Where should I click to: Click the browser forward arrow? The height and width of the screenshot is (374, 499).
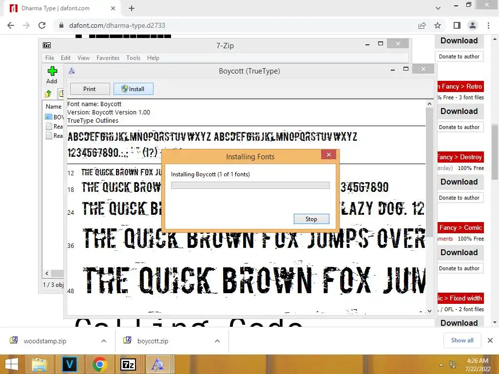pyautogui.click(x=26, y=25)
